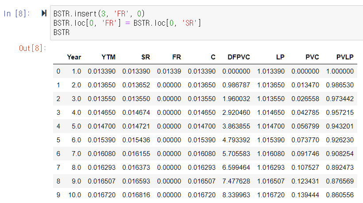The width and height of the screenshot is (363, 203).
Task: Click the FR column header
Action: (177, 57)
